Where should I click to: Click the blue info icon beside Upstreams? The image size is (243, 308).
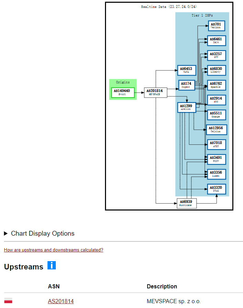coord(52,265)
